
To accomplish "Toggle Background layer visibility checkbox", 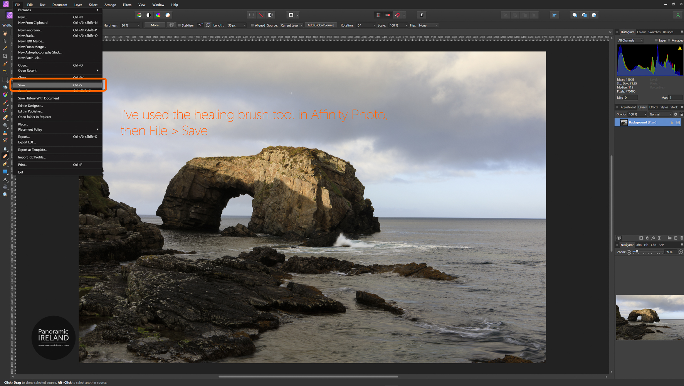I will [678, 123].
